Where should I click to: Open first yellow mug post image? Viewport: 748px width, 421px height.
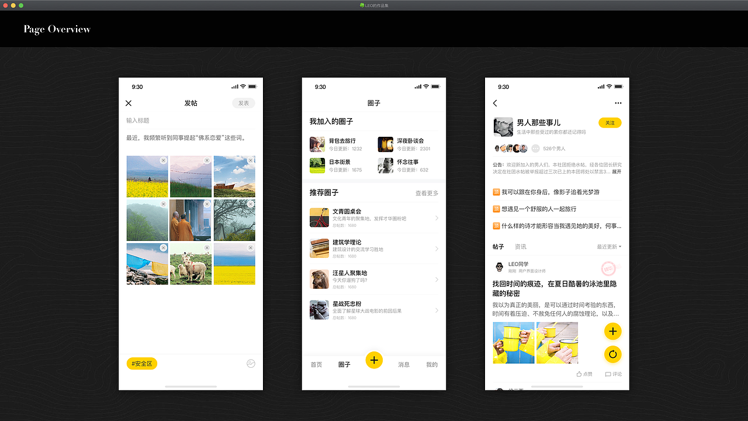click(x=514, y=343)
